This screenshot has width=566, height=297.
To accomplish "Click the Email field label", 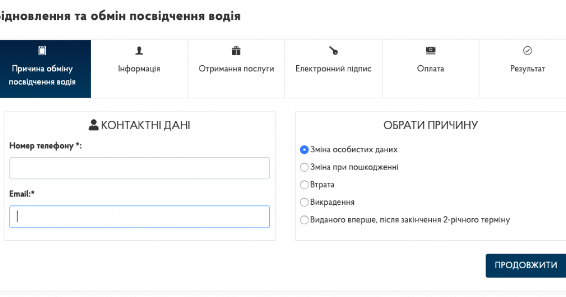I will [x=22, y=194].
